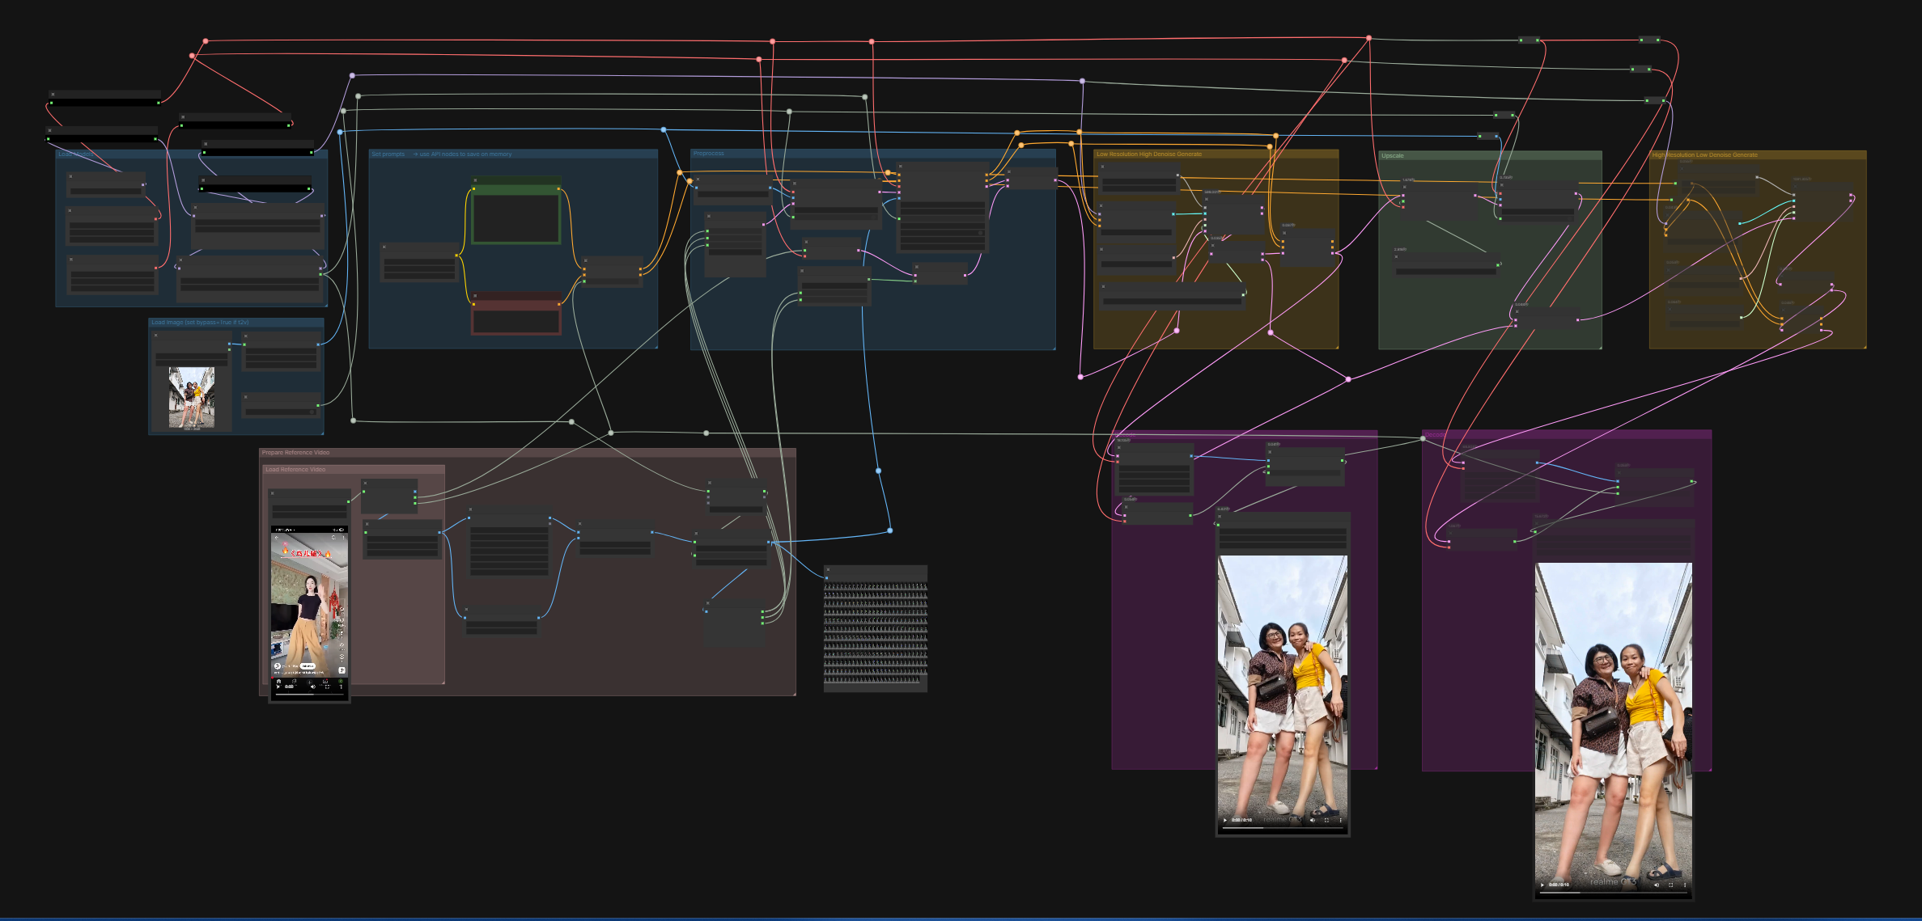
Task: Click the Set prompts group resize corner
Action: click(655, 346)
